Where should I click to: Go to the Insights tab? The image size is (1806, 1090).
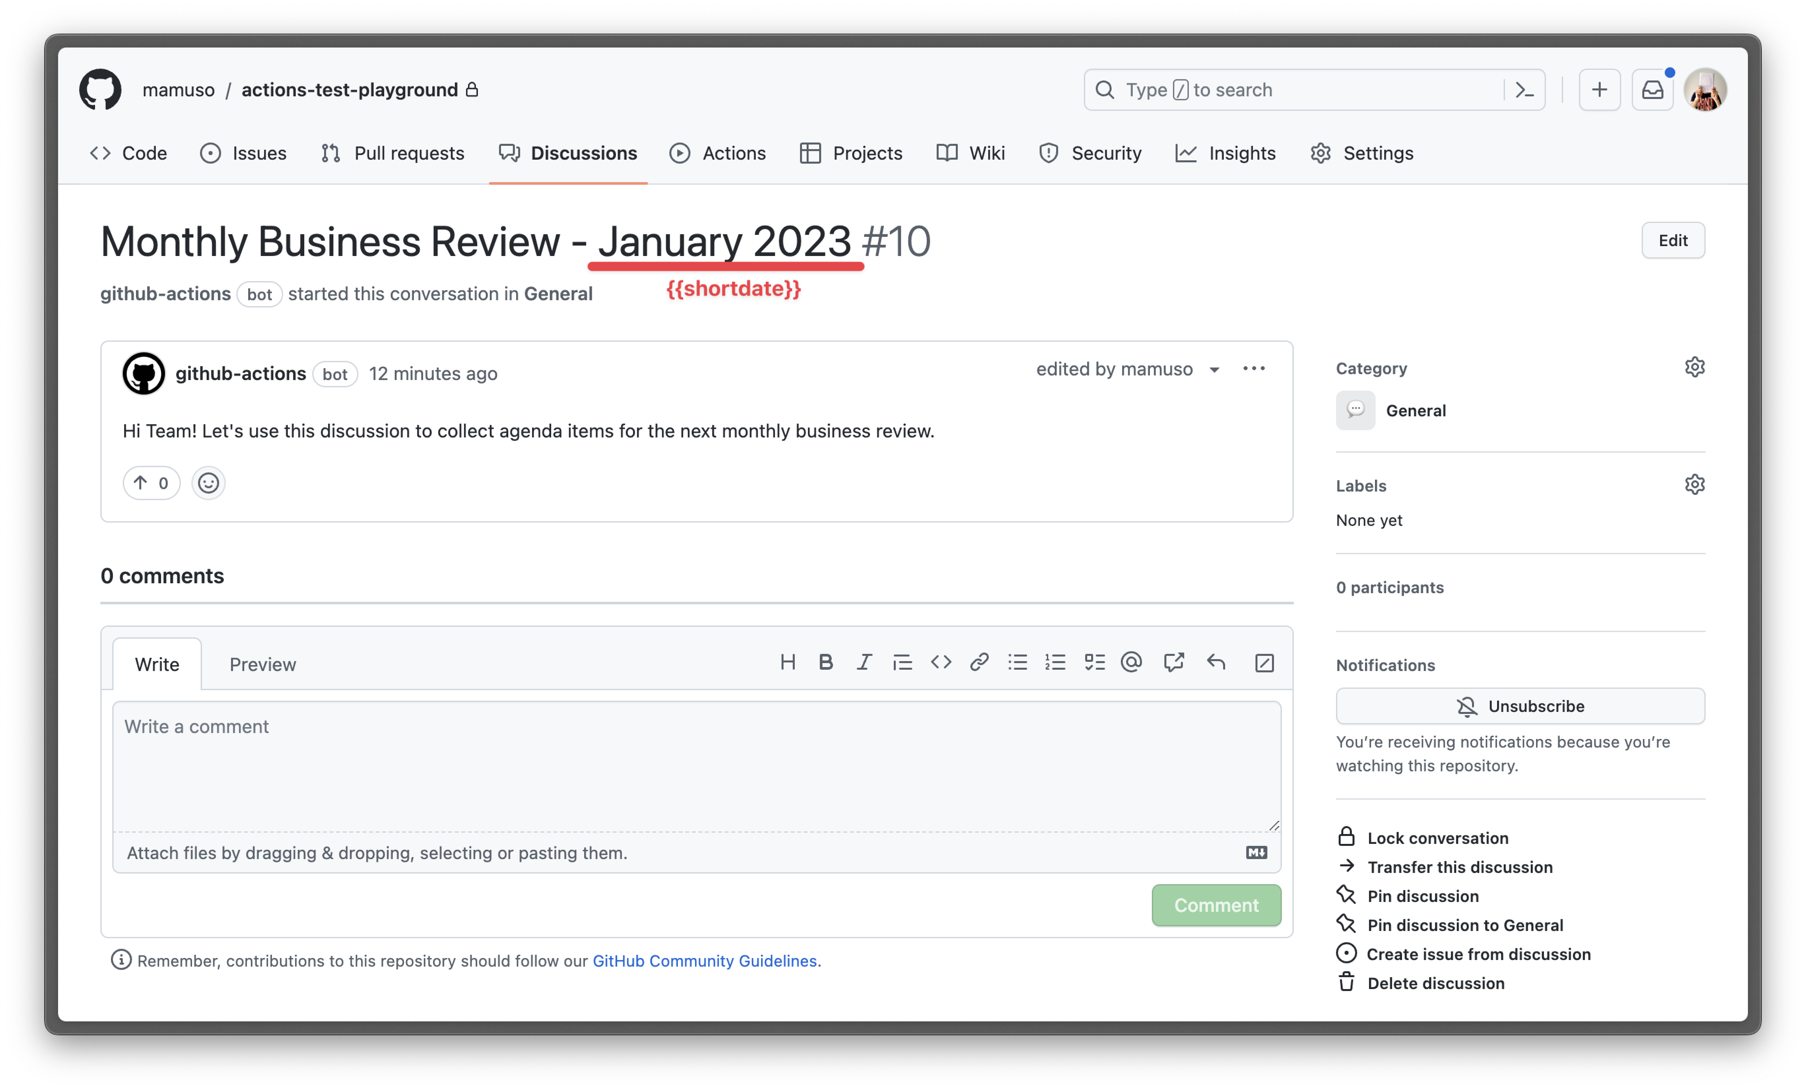click(1225, 153)
